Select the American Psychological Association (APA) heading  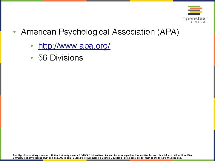point(100,32)
